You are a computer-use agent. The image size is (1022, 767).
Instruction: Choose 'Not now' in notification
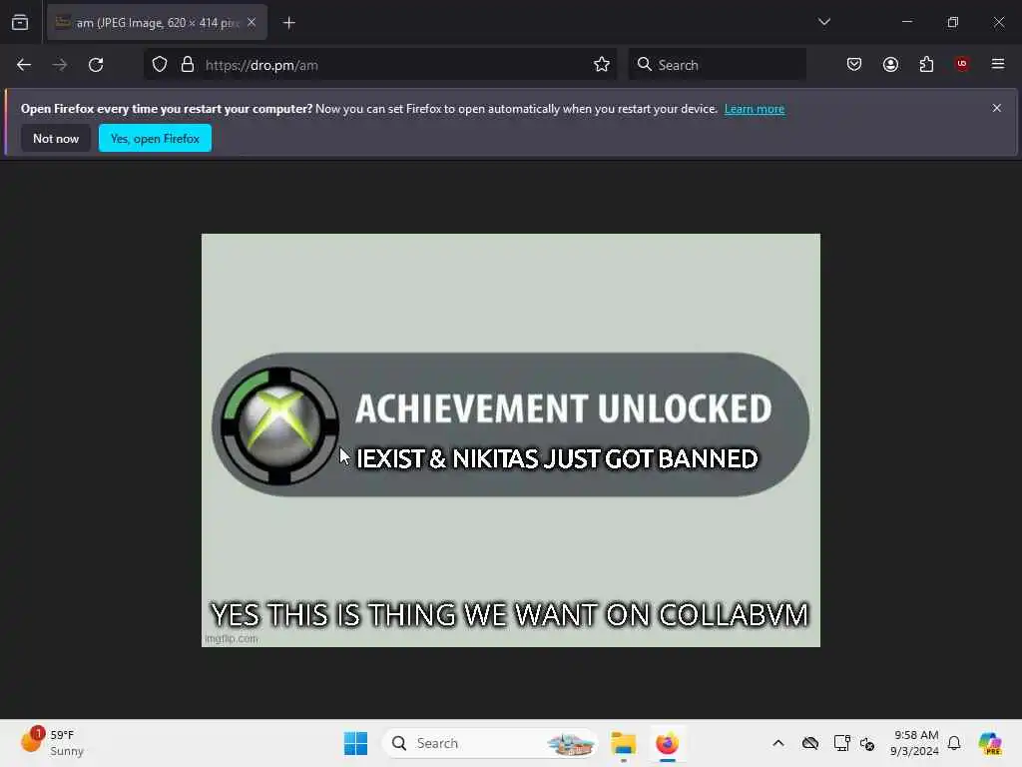56,138
